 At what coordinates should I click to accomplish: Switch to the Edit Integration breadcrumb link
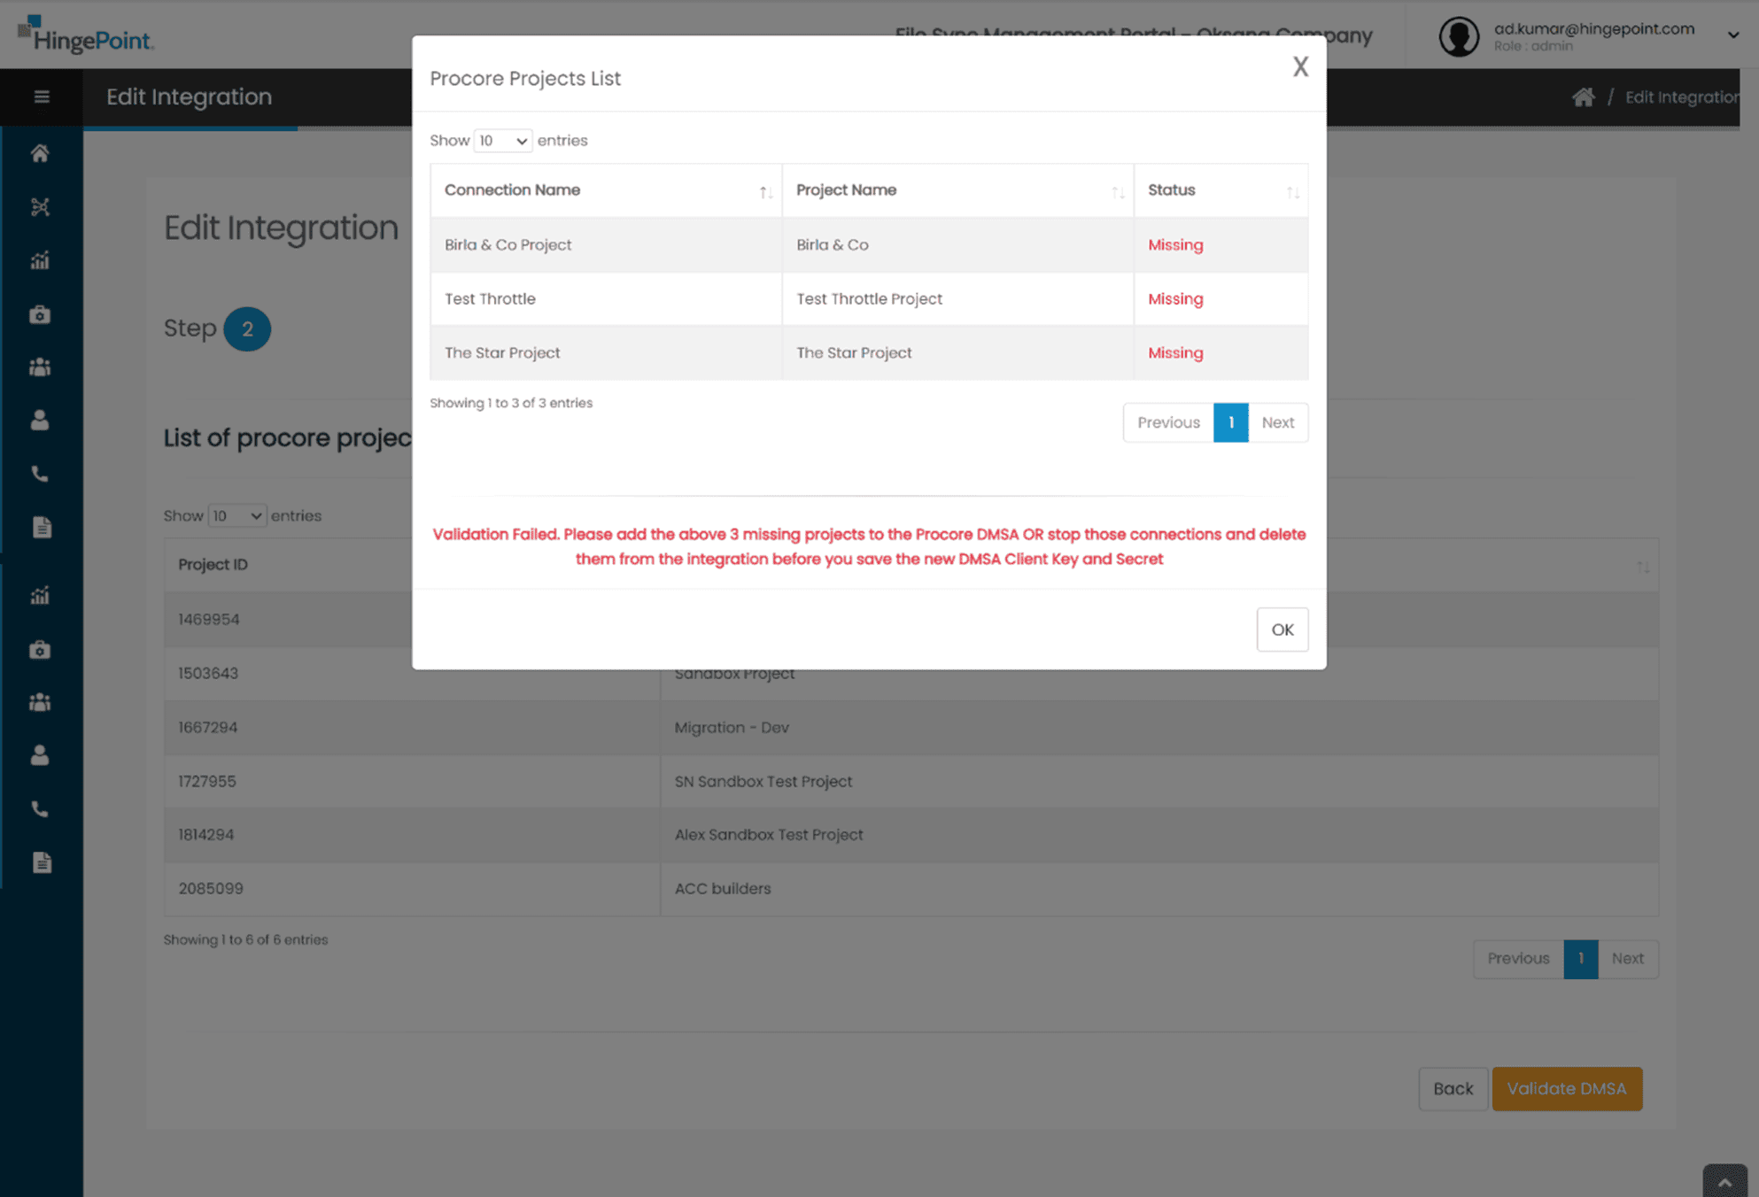click(1681, 97)
